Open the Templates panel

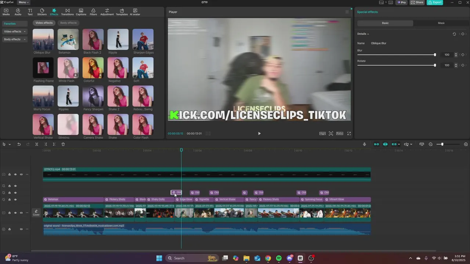coord(122,12)
